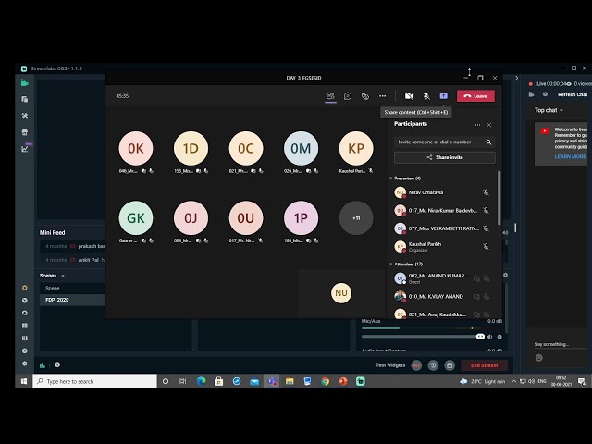Screen dimensions: 592x444
Task: Click the KP participant avatar
Action: (x=356, y=148)
